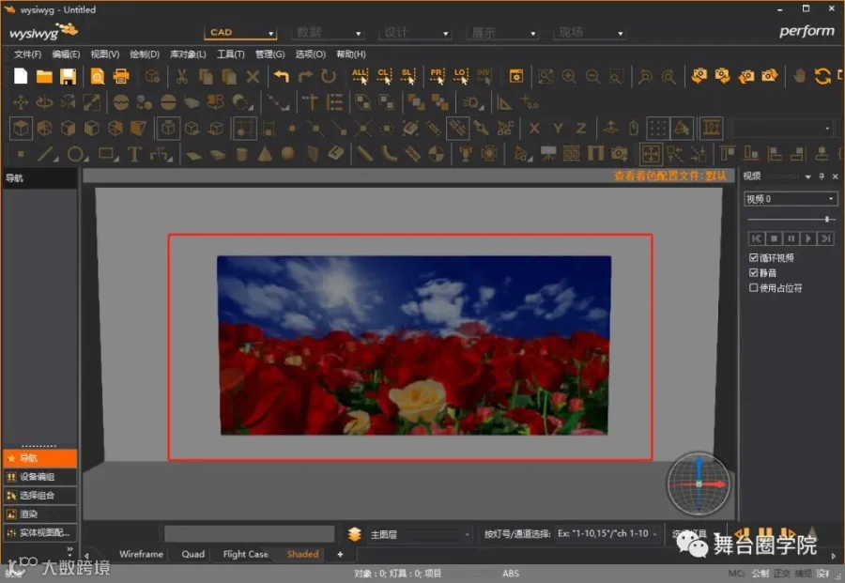This screenshot has width=845, height=583.
Task: Click the orange Print icon
Action: pyautogui.click(x=121, y=77)
